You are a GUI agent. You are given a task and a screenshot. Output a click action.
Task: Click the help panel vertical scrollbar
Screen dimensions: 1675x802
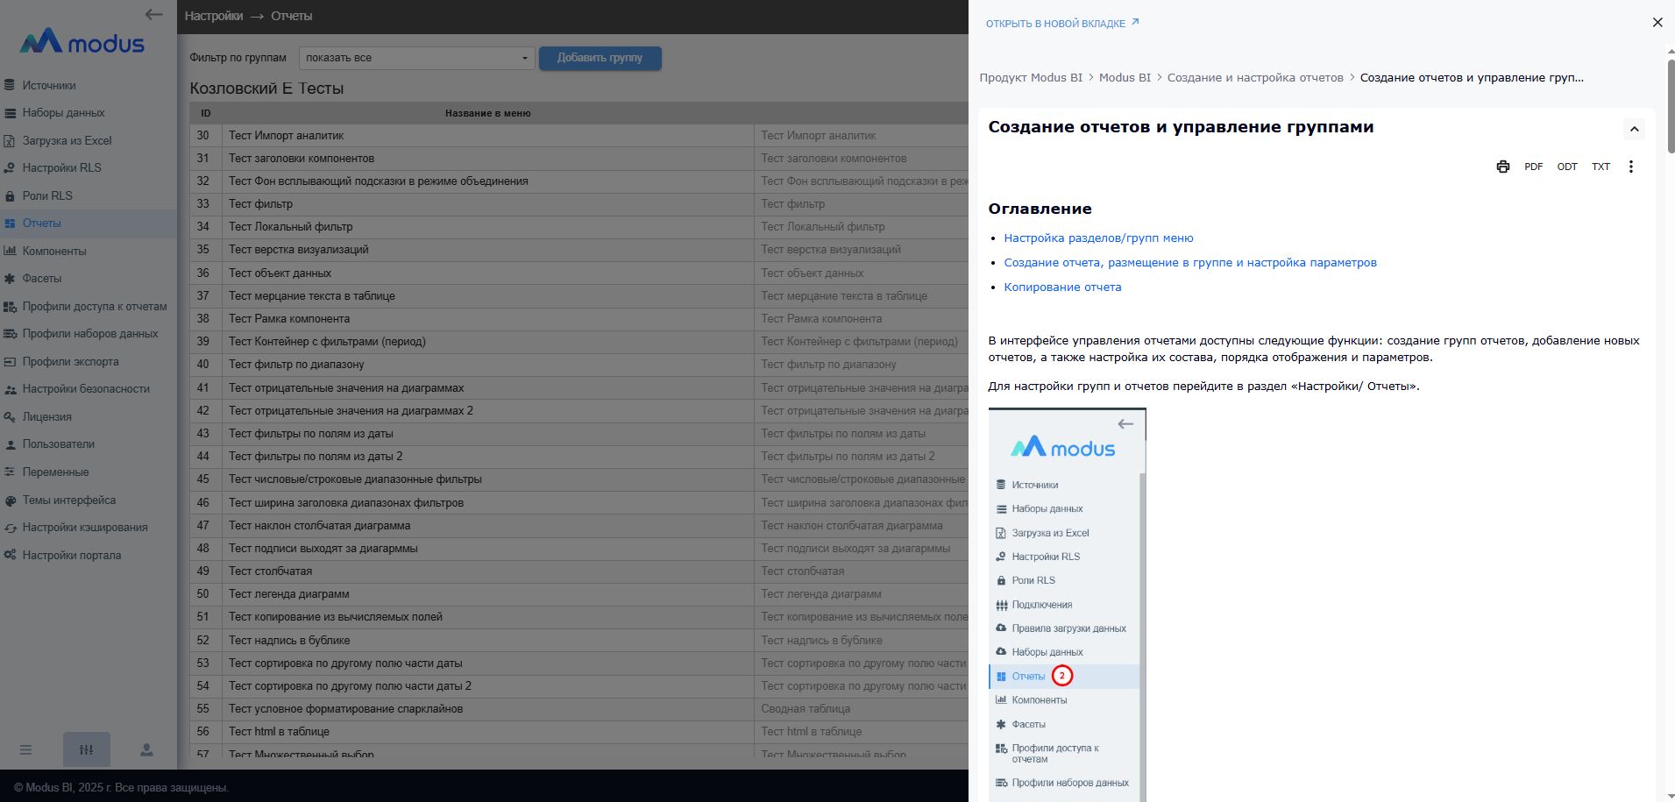click(x=1670, y=105)
